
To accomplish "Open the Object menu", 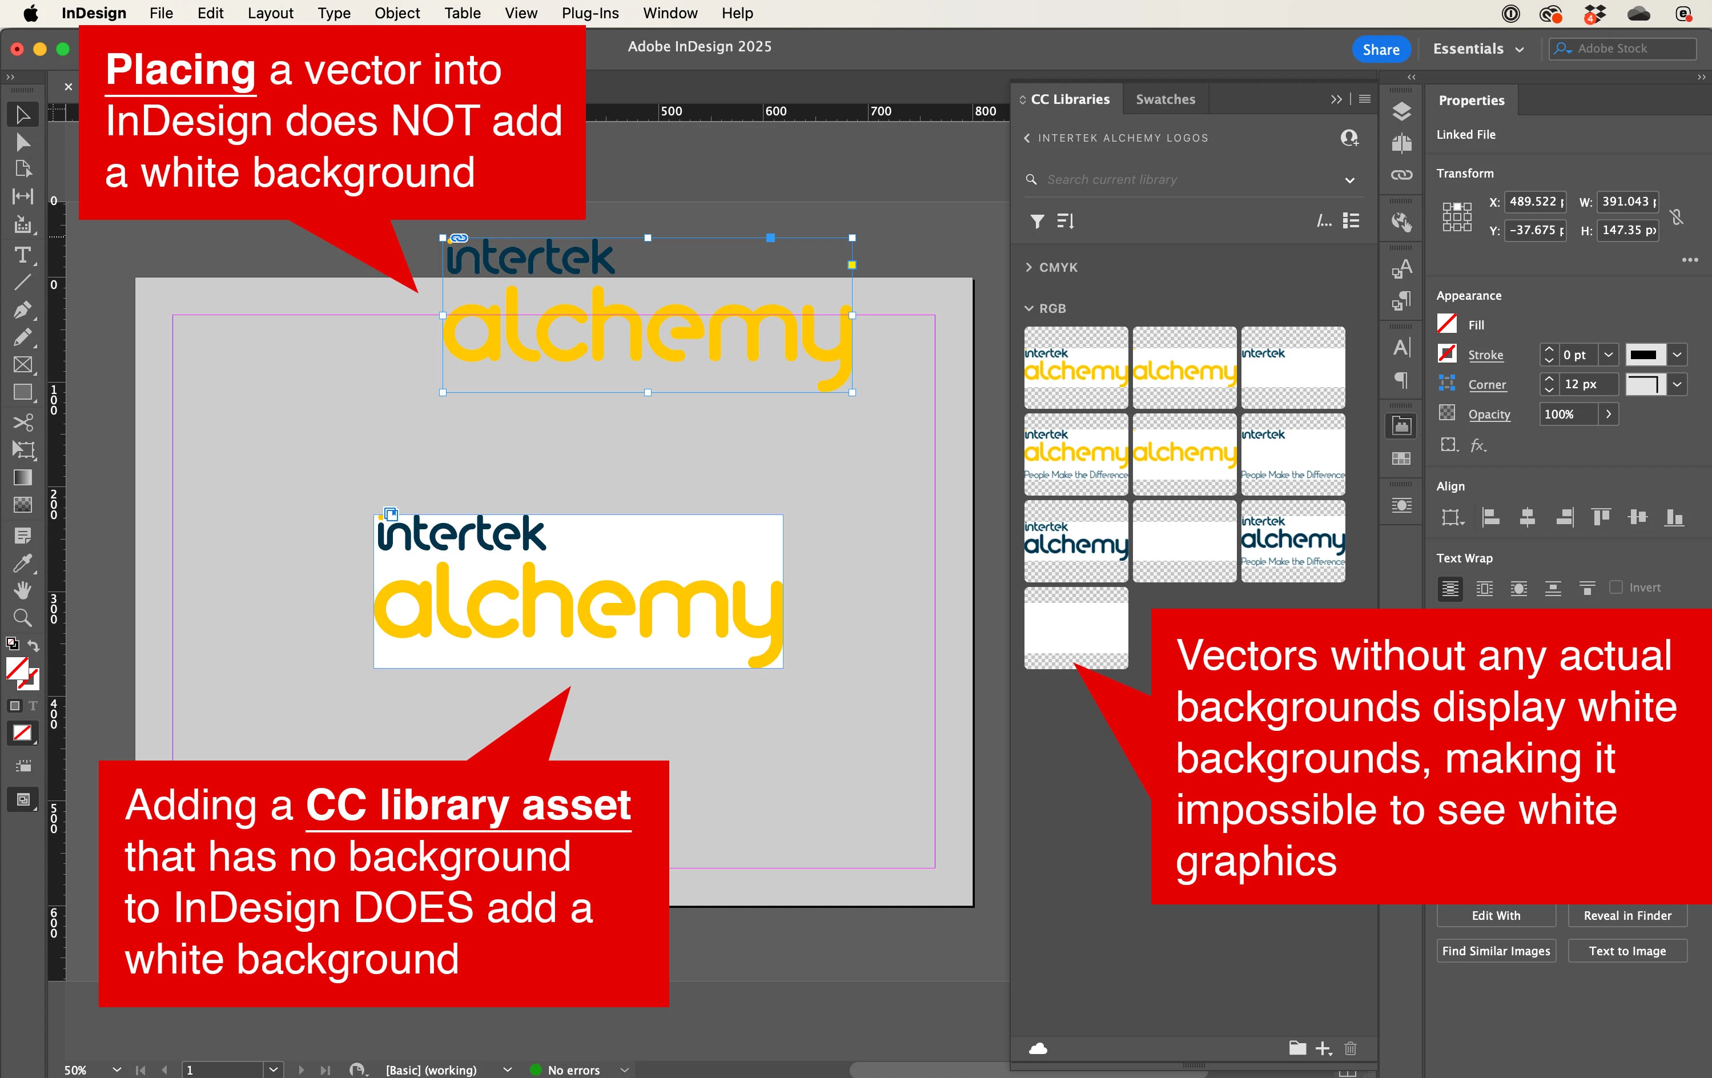I will pos(397,13).
